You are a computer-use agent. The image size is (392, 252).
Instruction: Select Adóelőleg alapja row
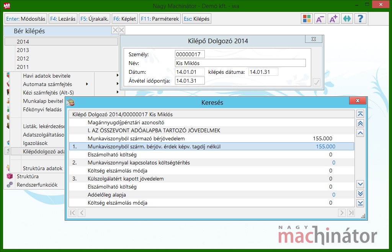pos(211,195)
